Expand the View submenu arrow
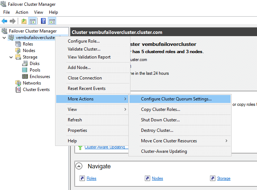This screenshot has height=190, width=257. point(125,109)
